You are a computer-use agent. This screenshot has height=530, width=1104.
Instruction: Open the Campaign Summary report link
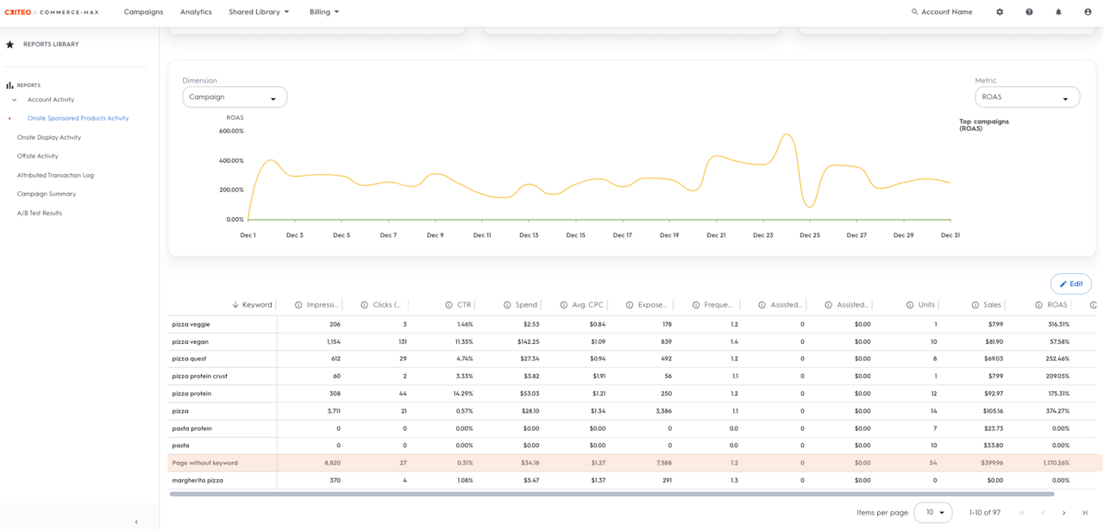pyautogui.click(x=47, y=194)
